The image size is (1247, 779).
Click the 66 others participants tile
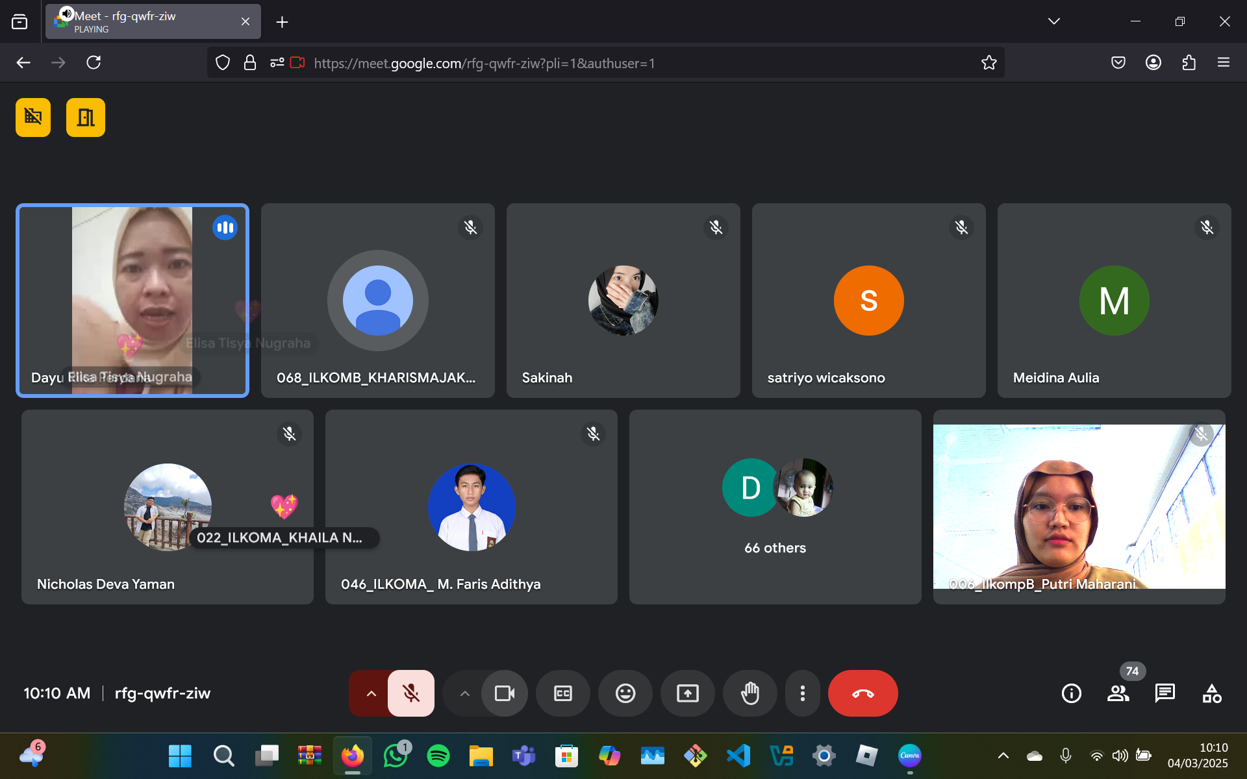tap(775, 507)
